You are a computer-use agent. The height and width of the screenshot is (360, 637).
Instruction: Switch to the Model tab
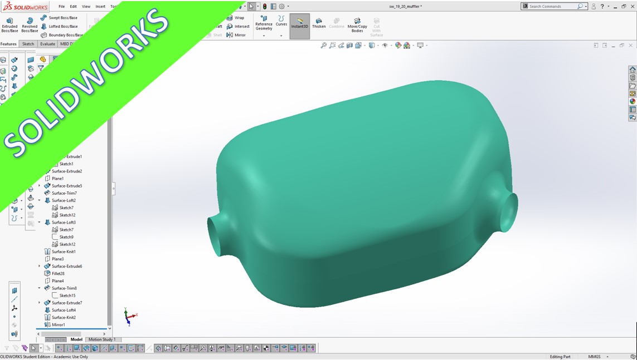[76, 340]
